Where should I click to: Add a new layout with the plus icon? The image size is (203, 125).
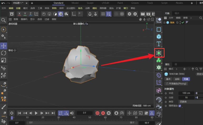[x=192, y=3]
